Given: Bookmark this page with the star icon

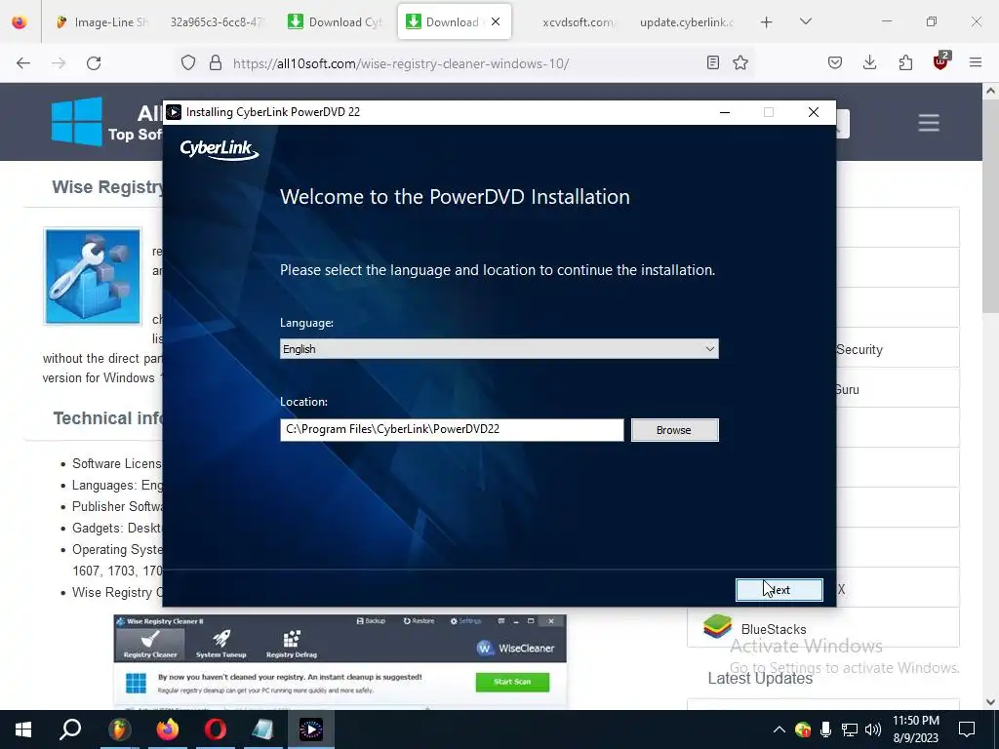Looking at the screenshot, I should pyautogui.click(x=740, y=62).
